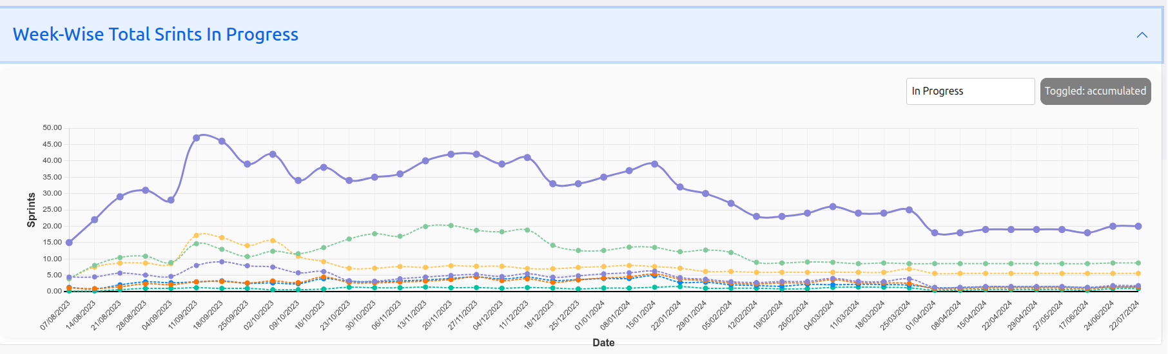Click the solid purple point at 02/10/2023
The image size is (1168, 354).
(x=273, y=154)
